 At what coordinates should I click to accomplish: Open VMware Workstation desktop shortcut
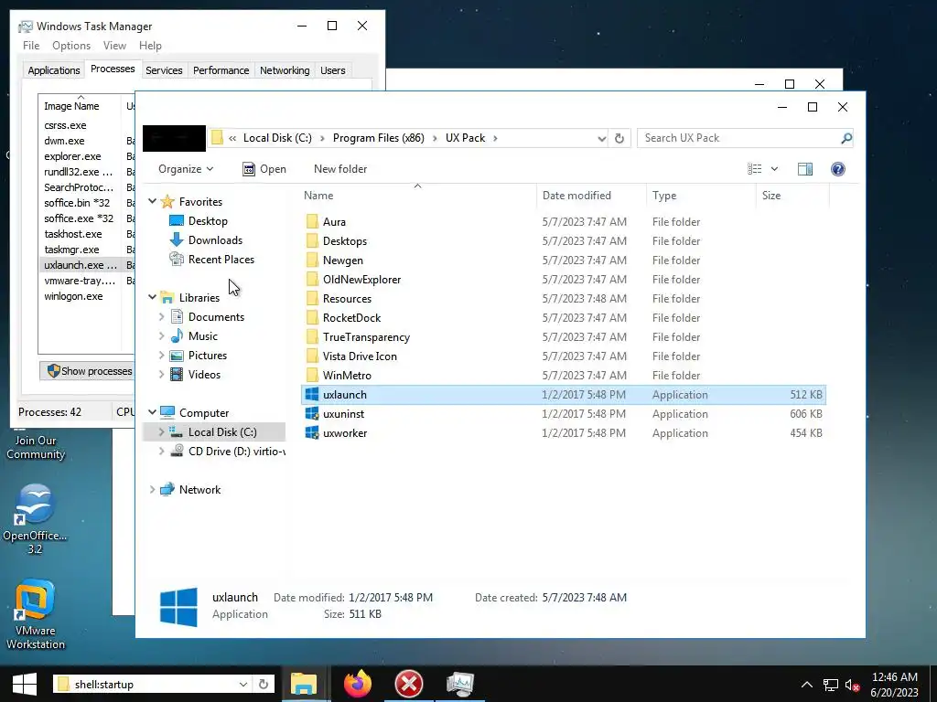[35, 613]
